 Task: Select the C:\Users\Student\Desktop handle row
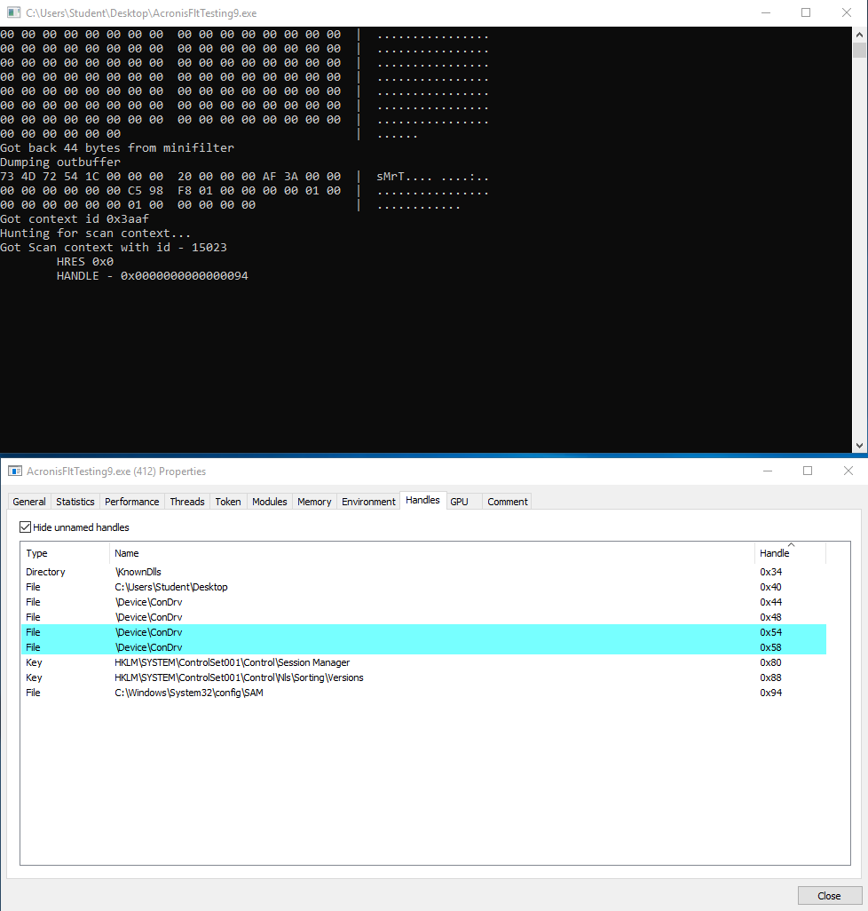(x=424, y=587)
